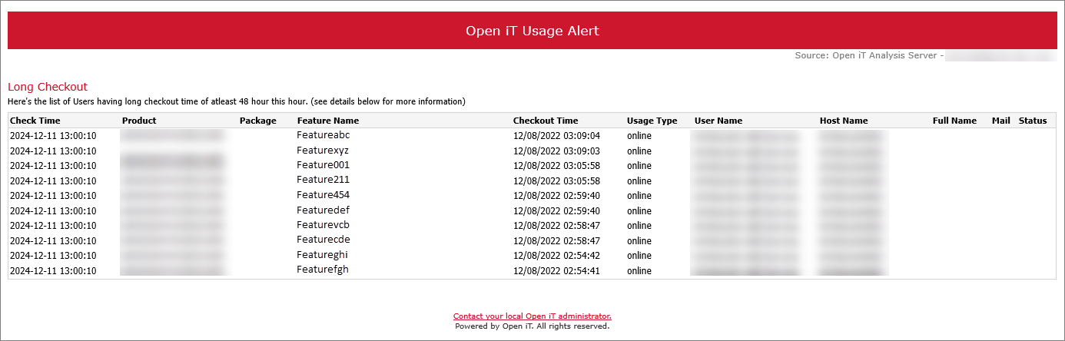Click the Check Time column header
The image size is (1065, 341).
point(35,121)
